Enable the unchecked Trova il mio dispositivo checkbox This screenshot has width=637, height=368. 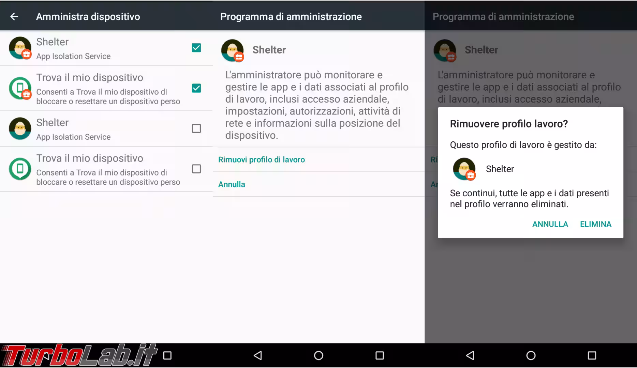coord(196,169)
